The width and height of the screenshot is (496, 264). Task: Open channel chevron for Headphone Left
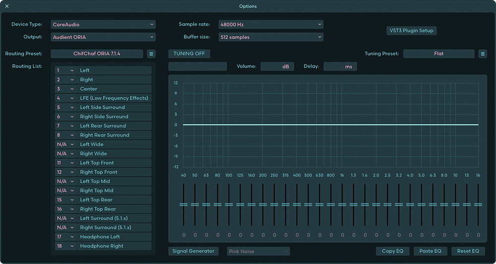[x=72, y=237]
